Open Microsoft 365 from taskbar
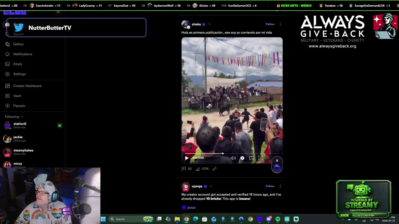 click(x=168, y=219)
